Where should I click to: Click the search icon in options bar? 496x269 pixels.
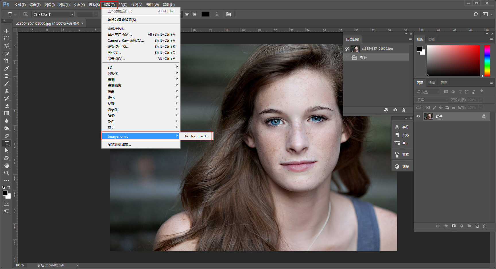pos(475,14)
